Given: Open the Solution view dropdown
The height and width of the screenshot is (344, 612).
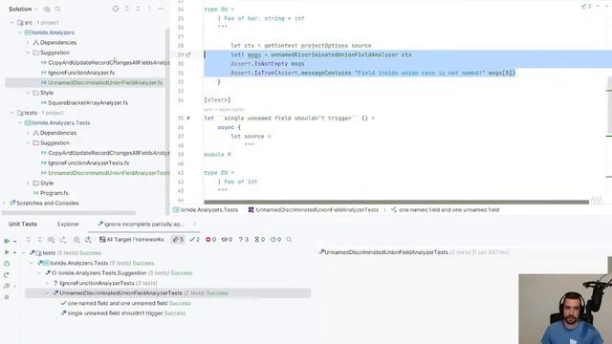Looking at the screenshot, I should click(x=23, y=9).
